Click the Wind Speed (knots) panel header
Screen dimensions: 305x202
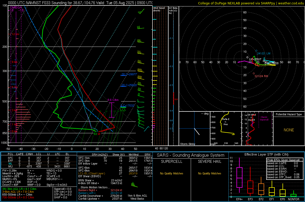pyautogui.click(x=159, y=9)
